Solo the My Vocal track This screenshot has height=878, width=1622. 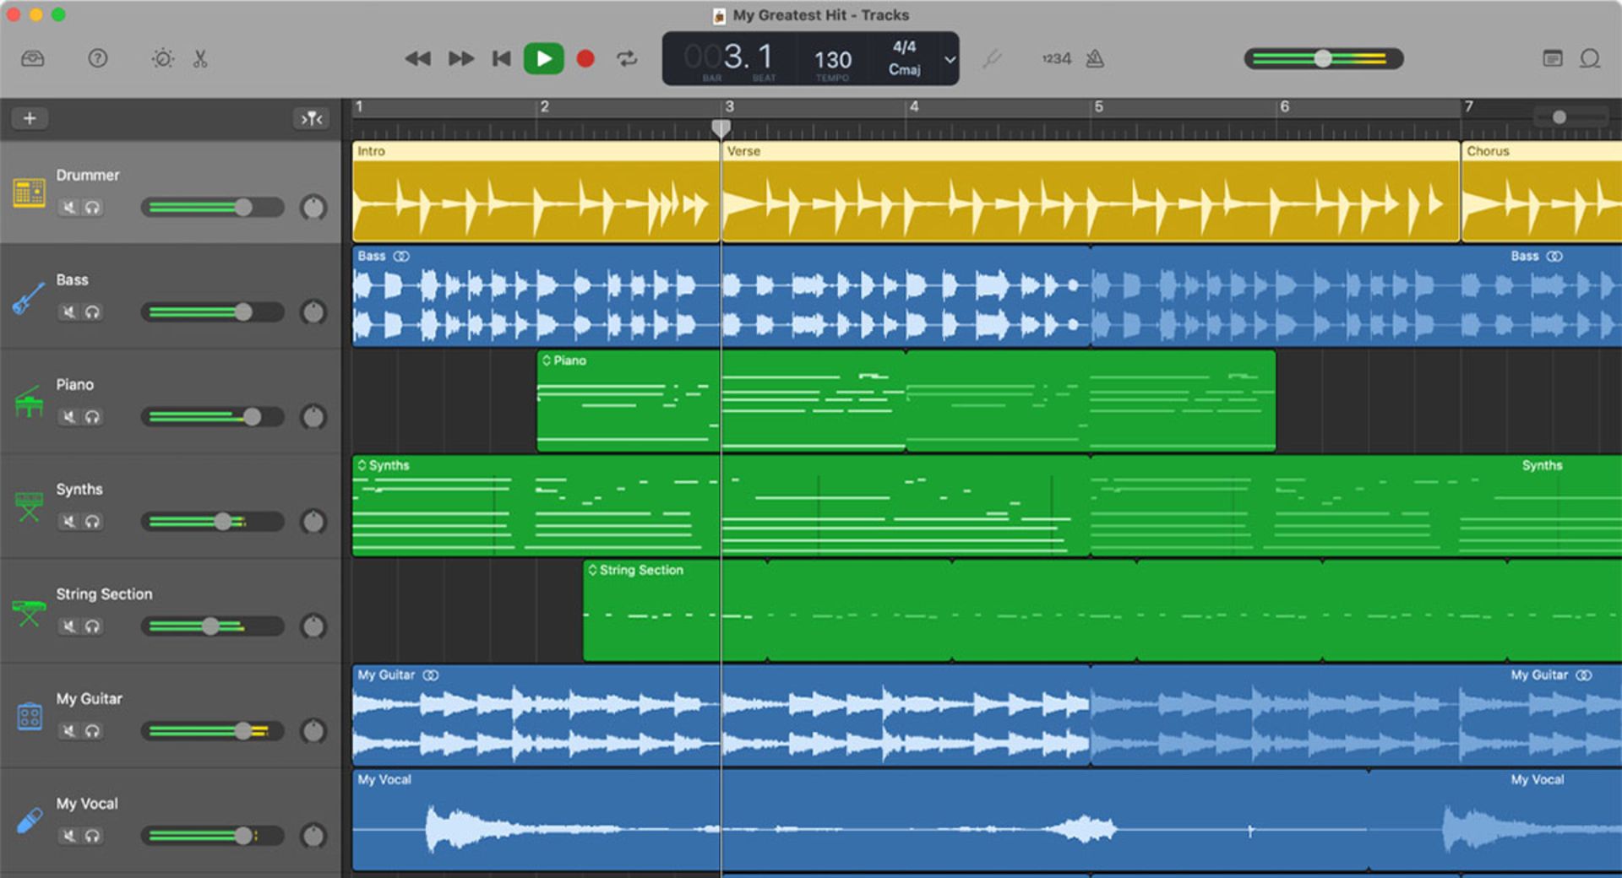pyautogui.click(x=92, y=836)
